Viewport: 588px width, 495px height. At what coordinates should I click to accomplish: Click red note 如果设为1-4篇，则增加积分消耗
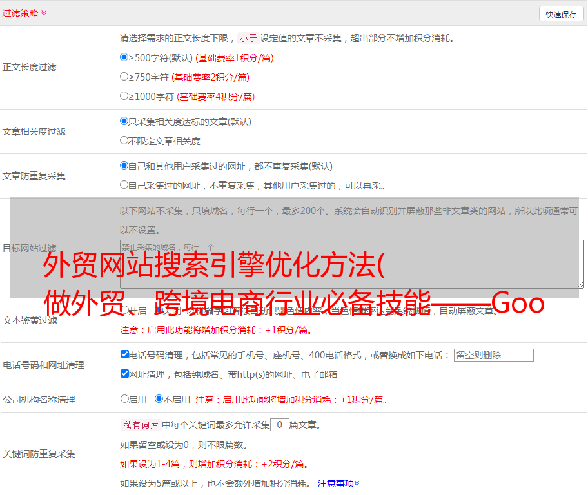coord(215,464)
